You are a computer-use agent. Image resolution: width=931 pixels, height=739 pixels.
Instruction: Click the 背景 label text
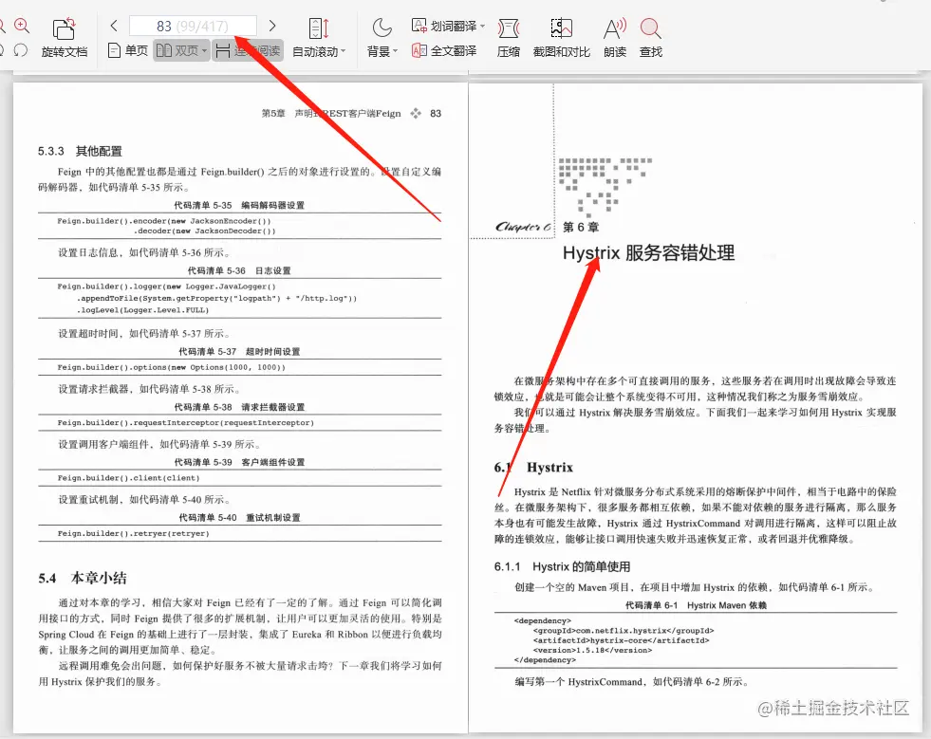379,52
